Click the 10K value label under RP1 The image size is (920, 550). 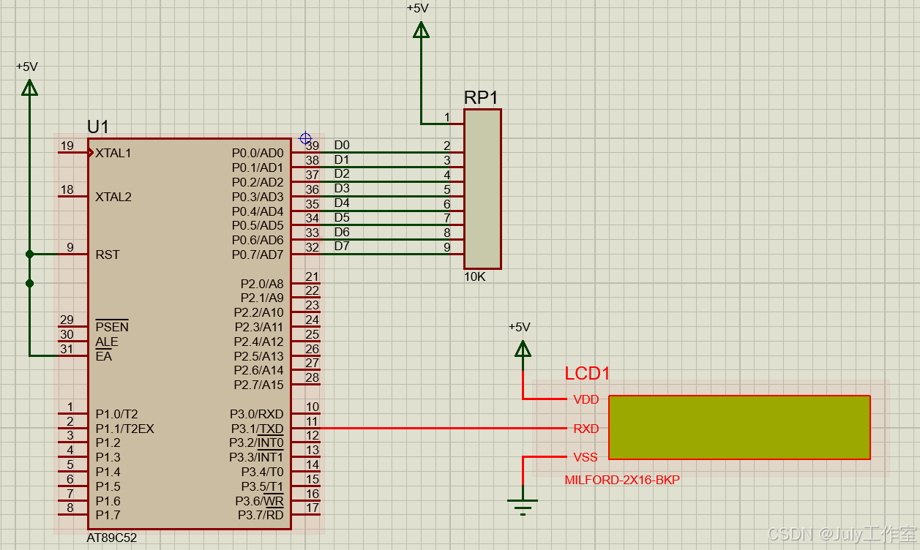pos(476,276)
